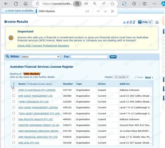The width and height of the screenshot is (165, 148).
Task: Tick checkbox for DMP ASSET MANAGEMENT LTD
Action: 14,96
